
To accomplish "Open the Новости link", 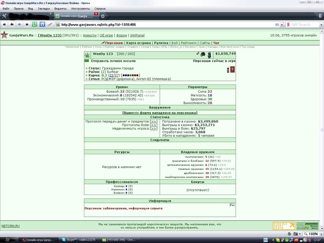I will [x=90, y=35].
